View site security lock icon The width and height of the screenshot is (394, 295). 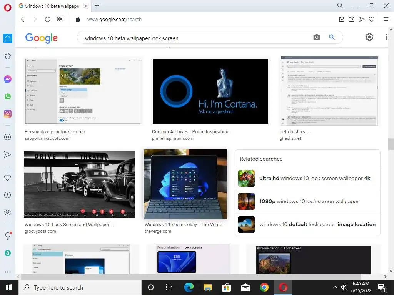pos(78,19)
